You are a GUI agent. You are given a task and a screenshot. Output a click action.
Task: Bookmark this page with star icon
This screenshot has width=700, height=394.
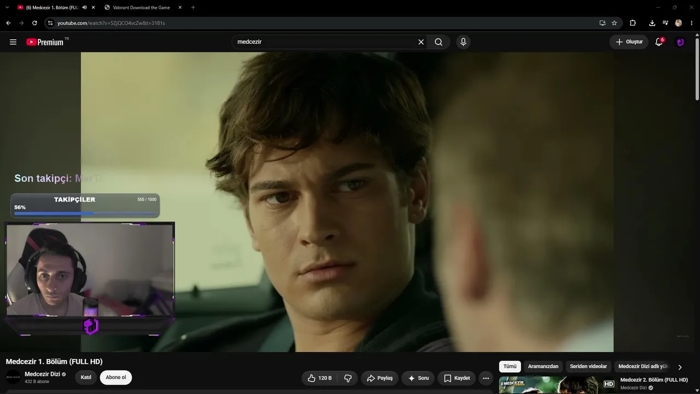pos(614,23)
